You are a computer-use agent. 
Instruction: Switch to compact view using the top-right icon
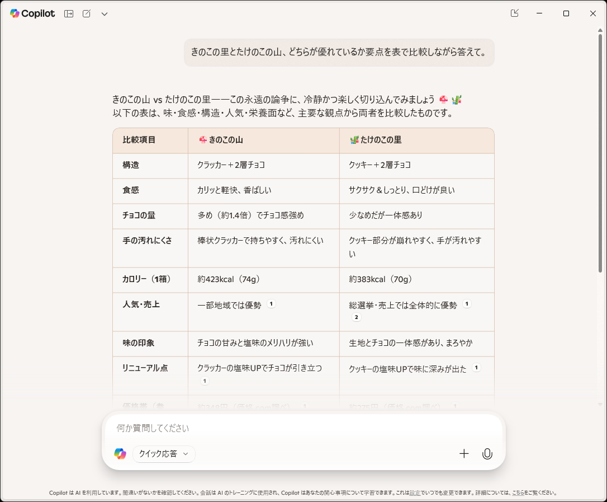(x=514, y=13)
